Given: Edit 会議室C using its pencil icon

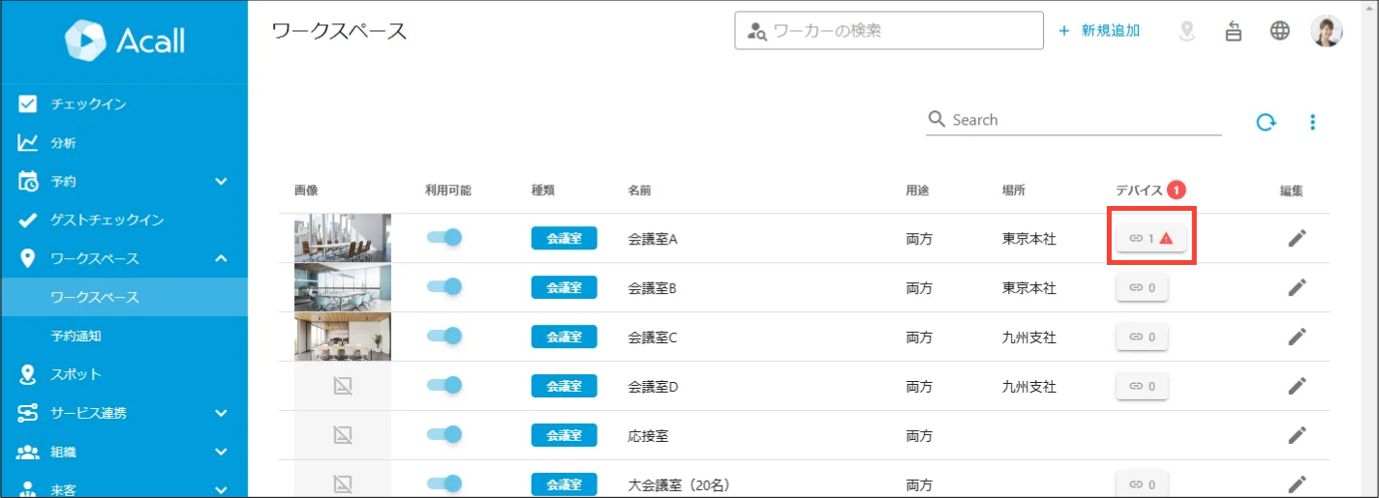Looking at the screenshot, I should point(1298,337).
